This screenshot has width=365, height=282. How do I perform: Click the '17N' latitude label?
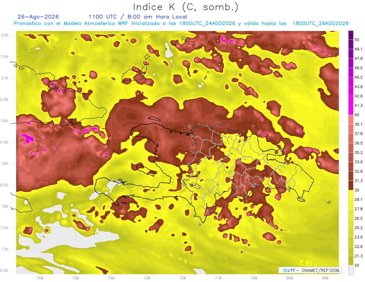coord(5,249)
